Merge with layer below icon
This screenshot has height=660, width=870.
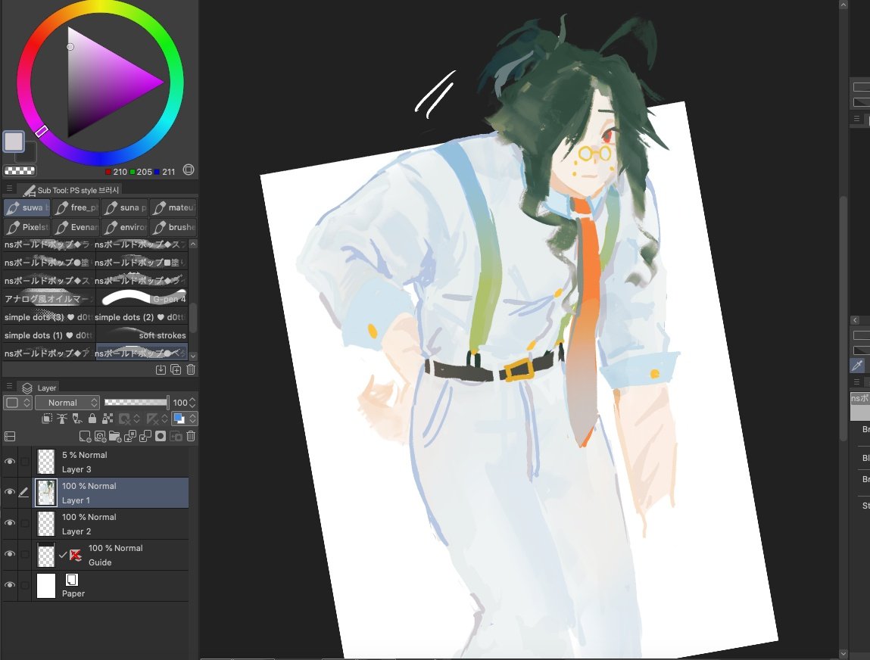tap(145, 437)
